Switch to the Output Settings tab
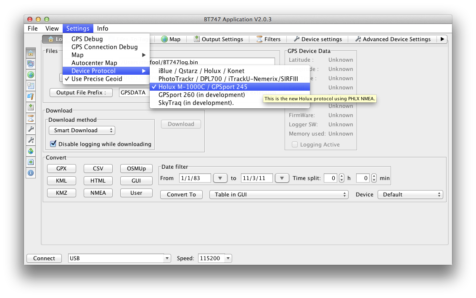The height and width of the screenshot is (298, 476). 219,39
